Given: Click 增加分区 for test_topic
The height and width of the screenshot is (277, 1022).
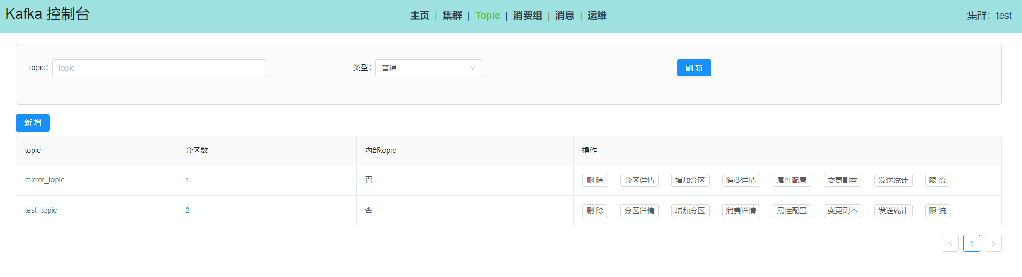Looking at the screenshot, I should coord(690,211).
